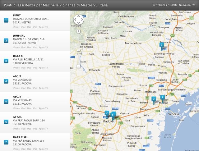The image size is (199, 151).
Task: Pan the map down with the arrow
Action: [79, 23]
